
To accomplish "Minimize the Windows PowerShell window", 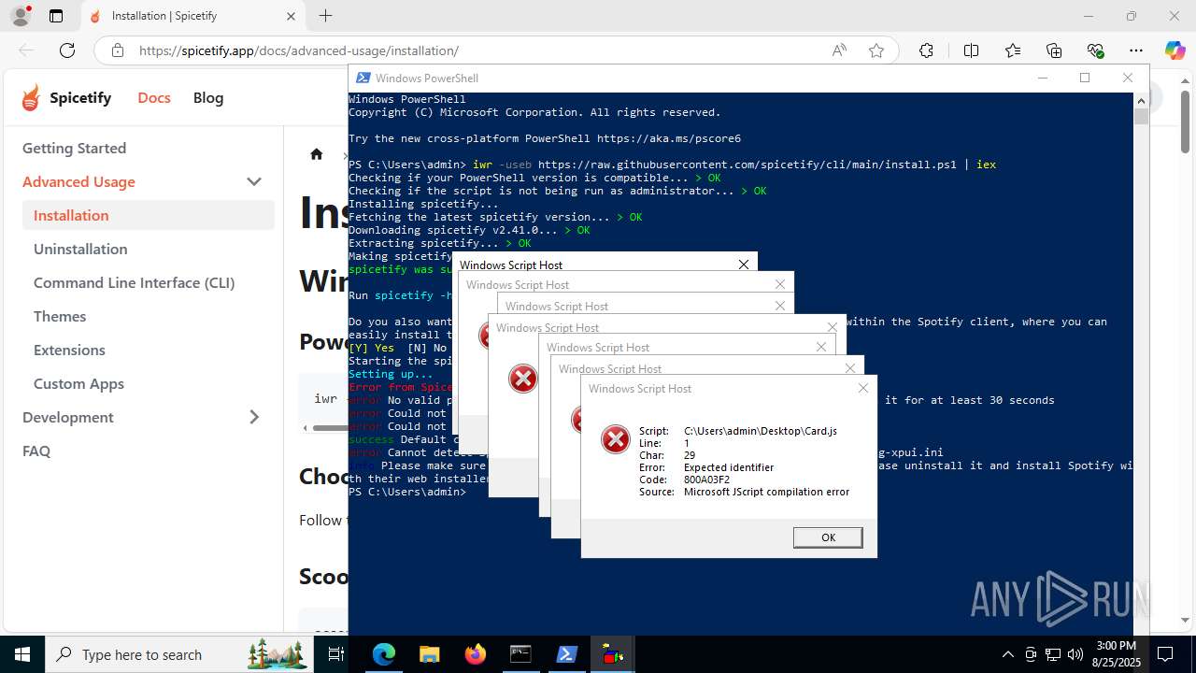I will (1042, 78).
